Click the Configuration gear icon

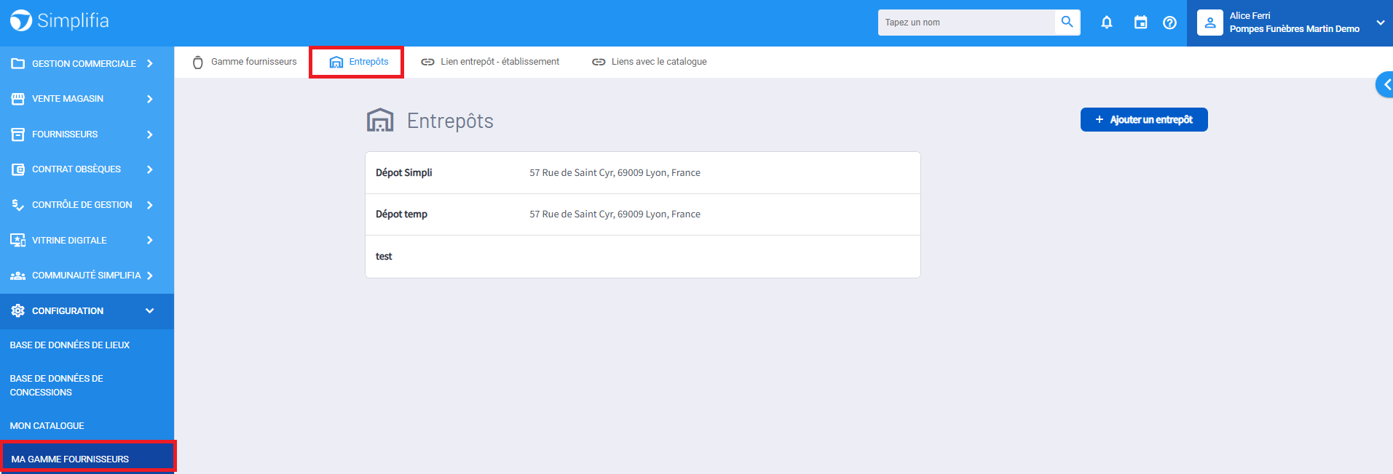pyautogui.click(x=18, y=310)
